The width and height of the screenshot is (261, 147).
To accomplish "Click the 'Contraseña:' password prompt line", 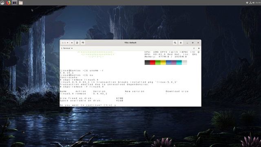I will tap(69, 78).
